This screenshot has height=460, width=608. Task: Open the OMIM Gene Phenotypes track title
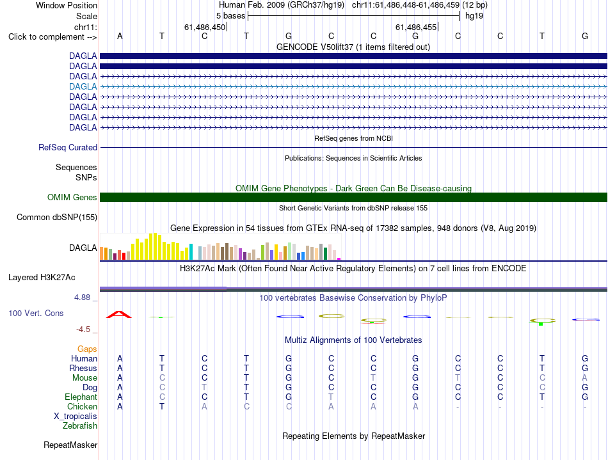point(353,188)
